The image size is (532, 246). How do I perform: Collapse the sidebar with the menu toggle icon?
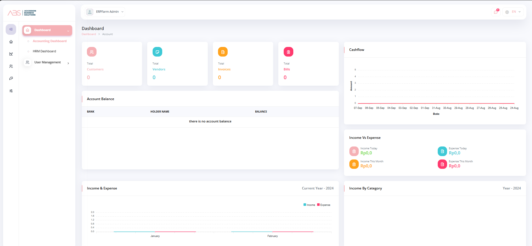click(x=11, y=29)
